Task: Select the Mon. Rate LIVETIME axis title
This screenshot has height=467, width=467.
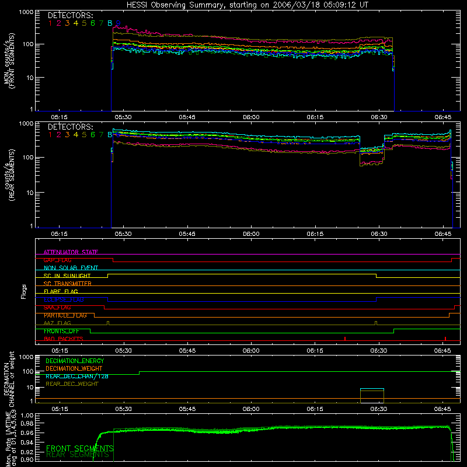Action: pos(11,438)
